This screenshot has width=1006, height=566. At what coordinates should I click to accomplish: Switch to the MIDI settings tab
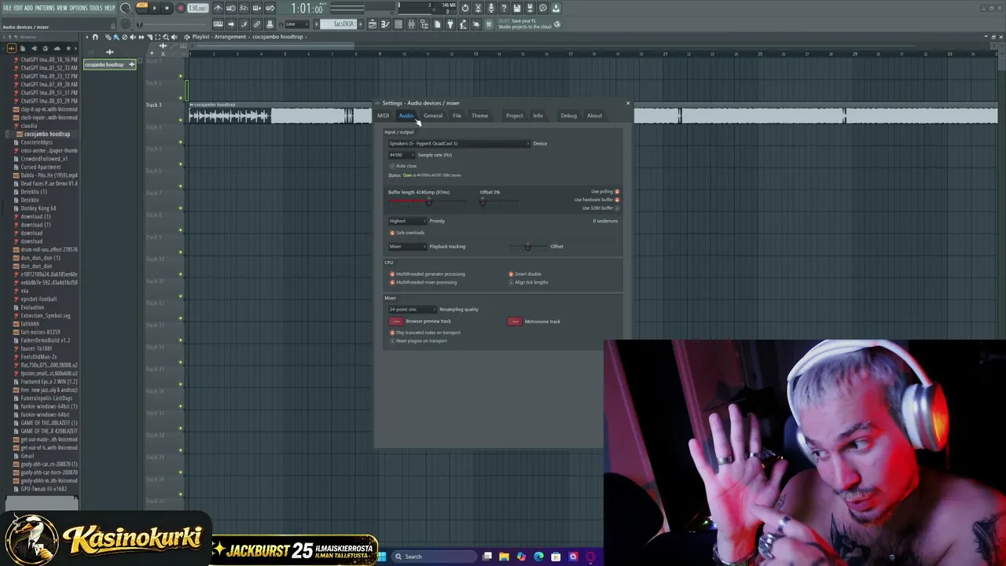(383, 116)
